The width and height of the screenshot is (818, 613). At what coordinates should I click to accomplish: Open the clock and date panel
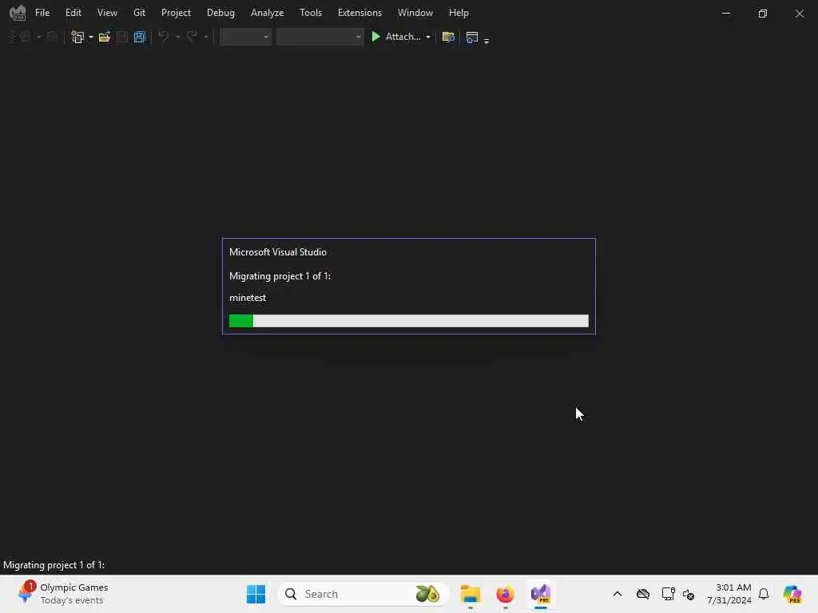pos(729,594)
